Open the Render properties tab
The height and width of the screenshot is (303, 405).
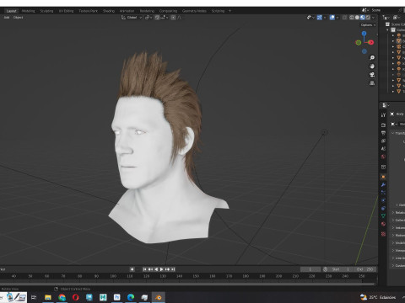point(383,125)
